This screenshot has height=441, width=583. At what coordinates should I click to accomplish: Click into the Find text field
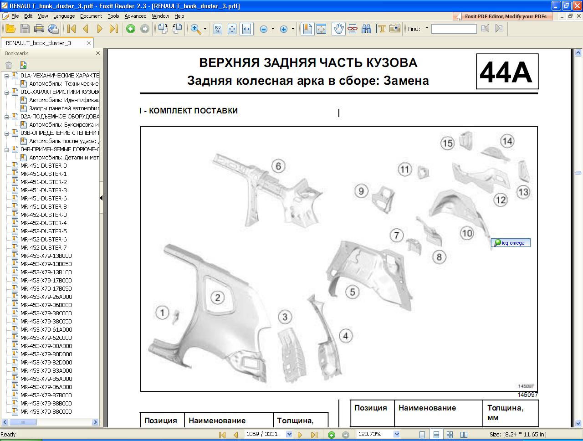[454, 29]
